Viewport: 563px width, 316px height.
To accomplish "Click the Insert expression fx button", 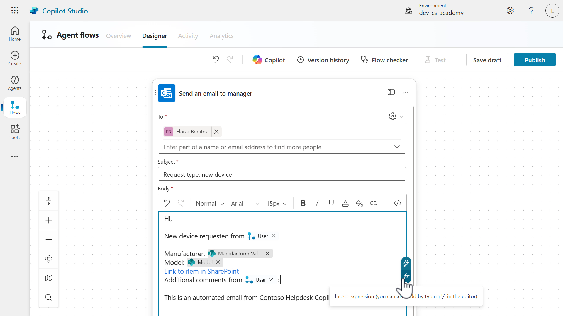I will [x=406, y=276].
